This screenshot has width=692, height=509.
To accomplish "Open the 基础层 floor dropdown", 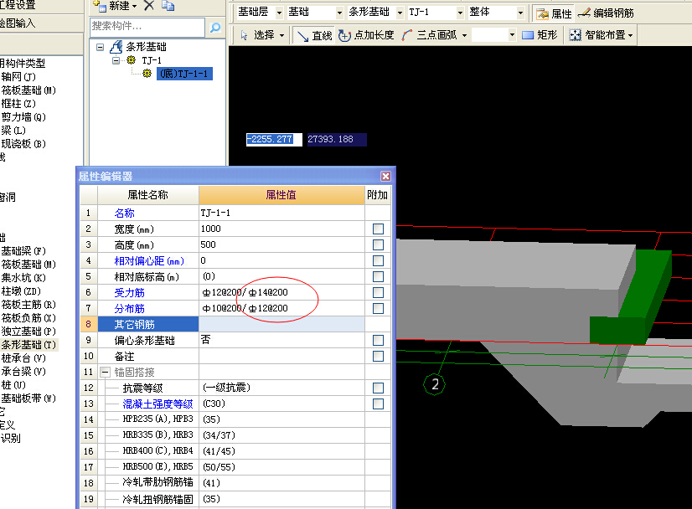I will pos(279,13).
